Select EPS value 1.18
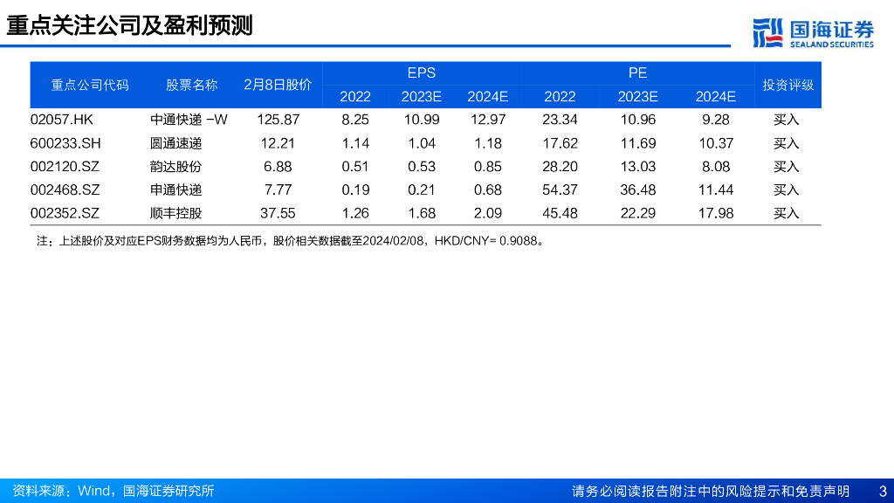This screenshot has height=503, width=894. click(488, 143)
